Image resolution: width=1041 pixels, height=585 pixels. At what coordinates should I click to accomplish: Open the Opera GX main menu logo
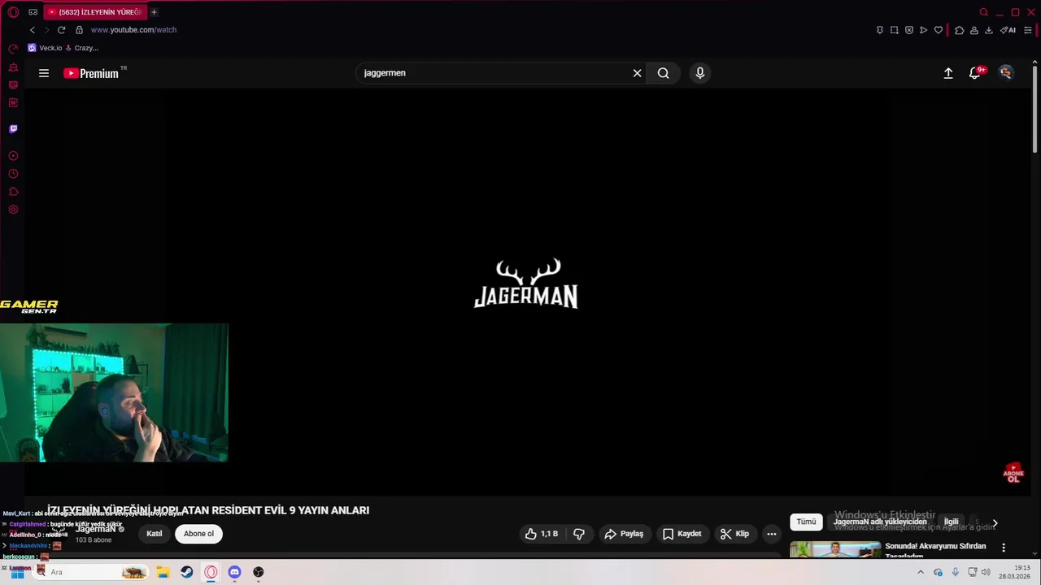(13, 12)
